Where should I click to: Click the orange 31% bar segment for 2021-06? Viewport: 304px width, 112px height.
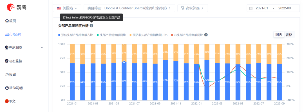(124, 53)
